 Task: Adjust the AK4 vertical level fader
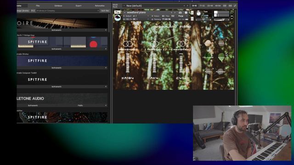coord(154,63)
